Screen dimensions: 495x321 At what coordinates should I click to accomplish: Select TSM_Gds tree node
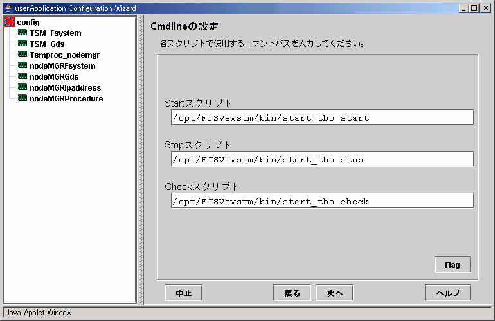47,44
